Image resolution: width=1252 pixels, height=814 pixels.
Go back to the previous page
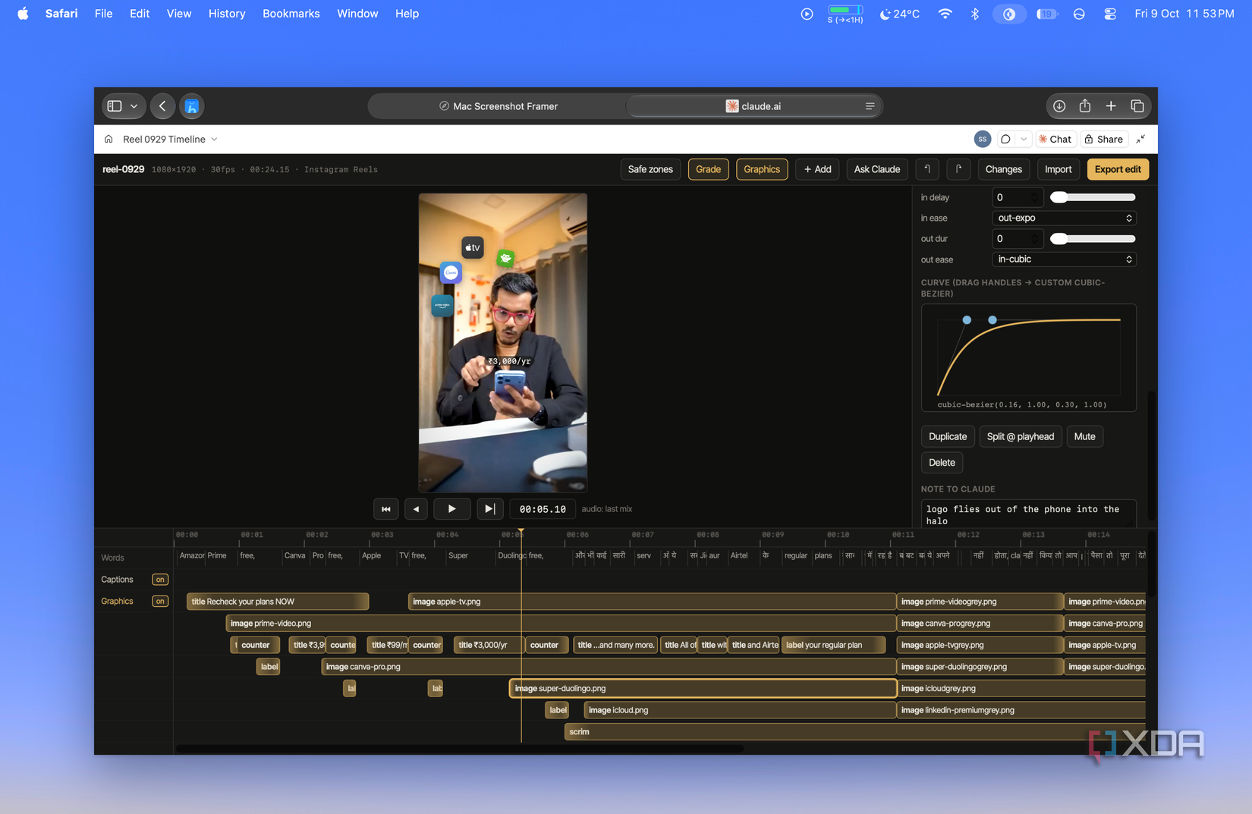coord(162,106)
